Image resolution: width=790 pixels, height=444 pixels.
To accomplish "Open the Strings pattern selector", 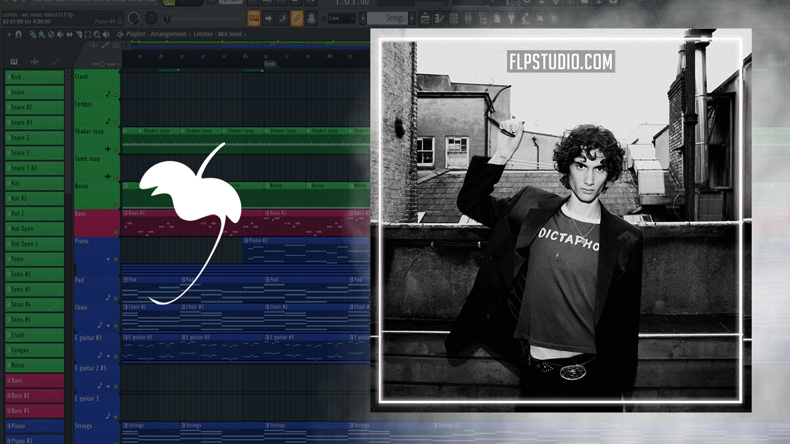I will (x=394, y=18).
